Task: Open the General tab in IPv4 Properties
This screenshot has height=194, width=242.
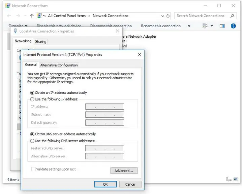Action: [31, 65]
